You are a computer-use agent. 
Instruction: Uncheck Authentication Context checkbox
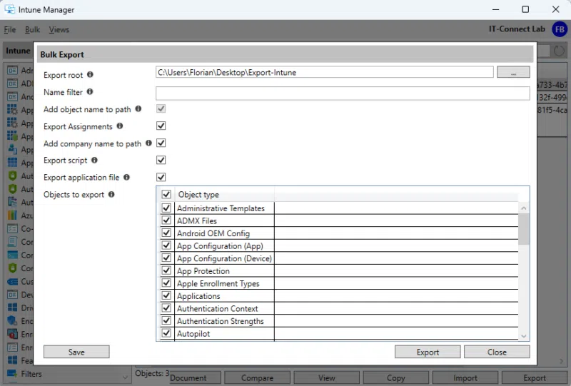(x=166, y=308)
